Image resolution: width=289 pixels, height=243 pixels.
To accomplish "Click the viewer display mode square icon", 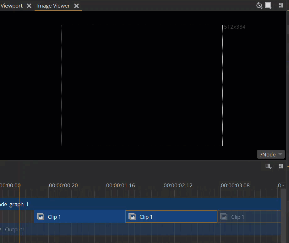I will click(268, 6).
